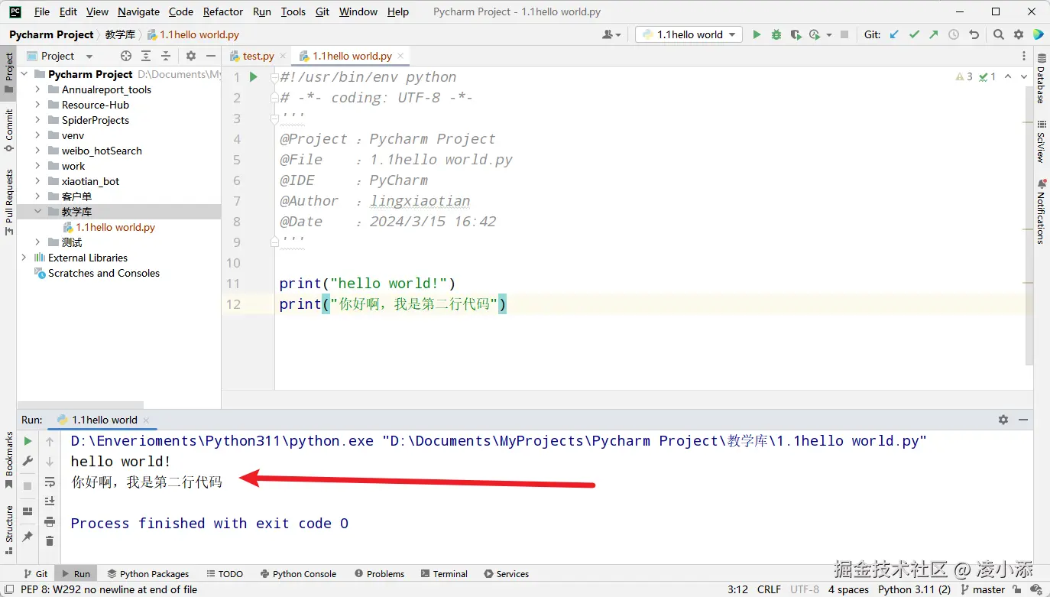
Task: Click the disabled Stop button in toolbar
Action: 844,34
